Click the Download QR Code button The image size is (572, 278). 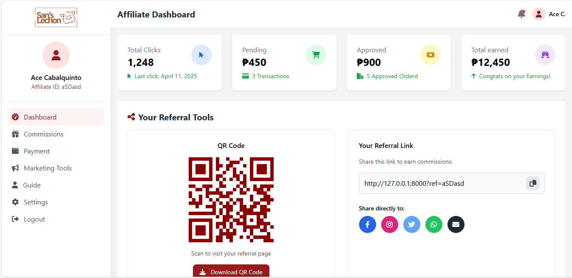tap(231, 271)
